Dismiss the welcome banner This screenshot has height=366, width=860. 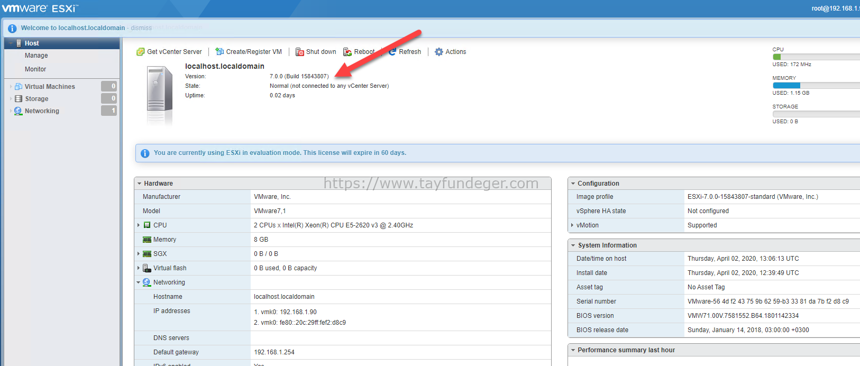click(x=141, y=28)
